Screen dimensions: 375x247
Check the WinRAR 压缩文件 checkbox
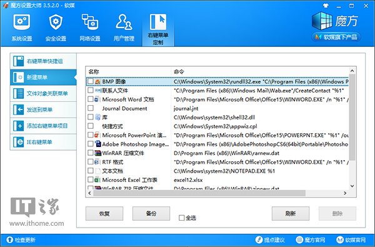[91, 153]
